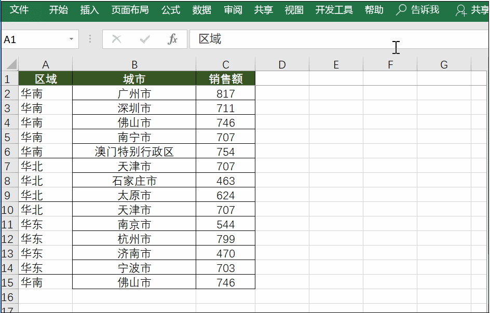
Task: Click 华南 cell in row 2
Action: (x=46, y=93)
